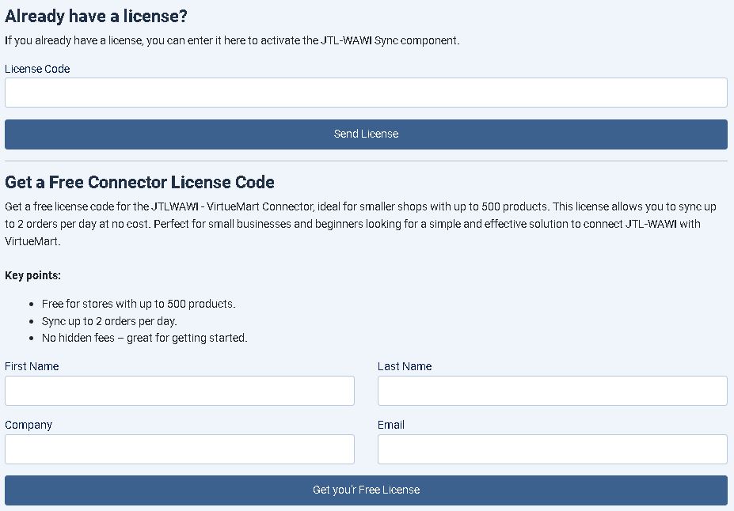
Task: Click into the Company input field
Action: point(180,449)
